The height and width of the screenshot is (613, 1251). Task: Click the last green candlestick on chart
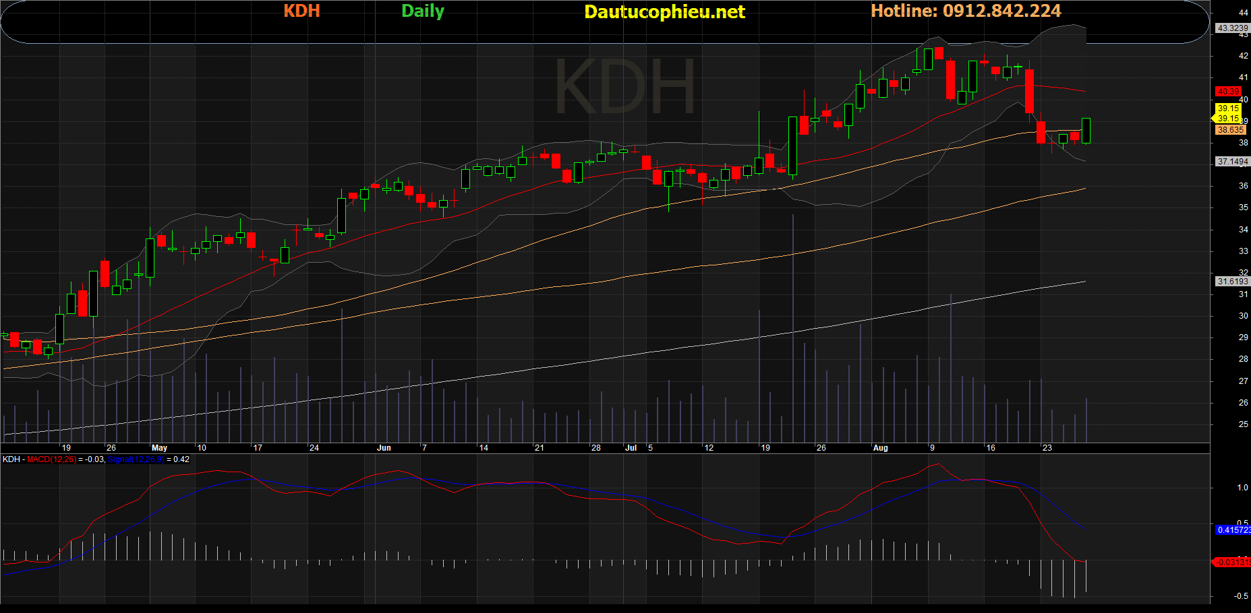coord(1086,130)
